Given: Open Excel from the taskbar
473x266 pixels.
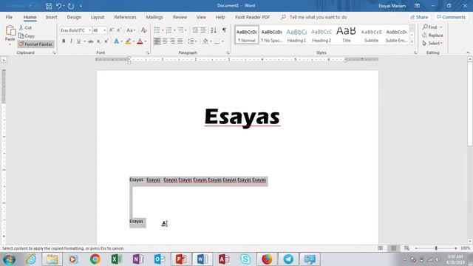Looking at the screenshot, I should [x=117, y=259].
